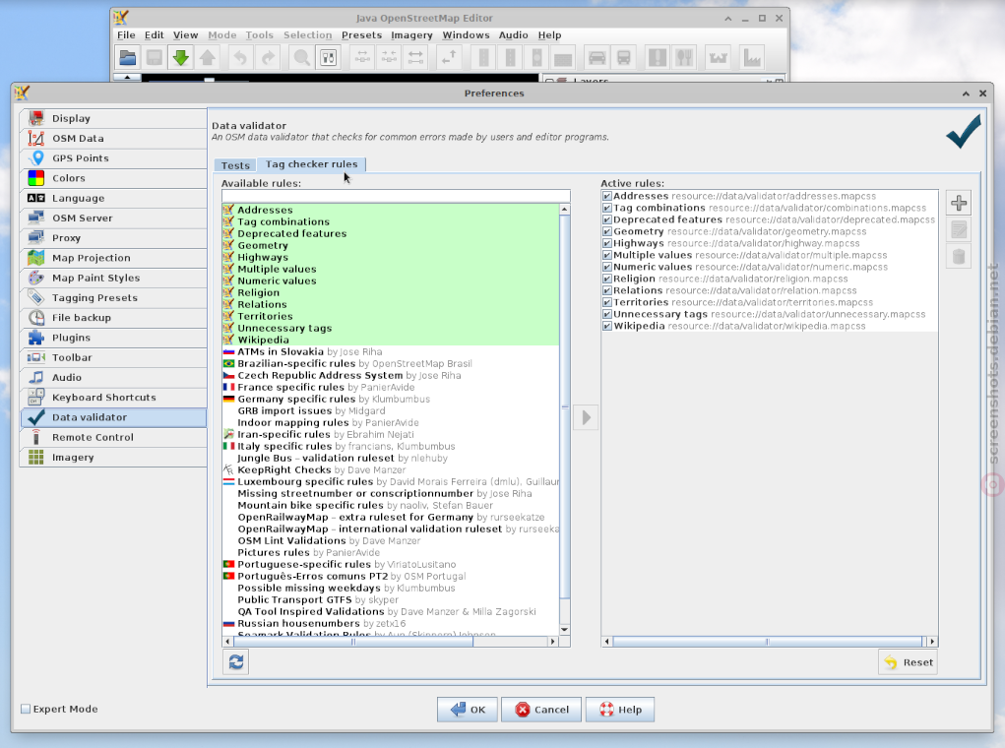Select Public Transport GTFS rule
Screen dimensions: 1005x748
tap(391, 600)
